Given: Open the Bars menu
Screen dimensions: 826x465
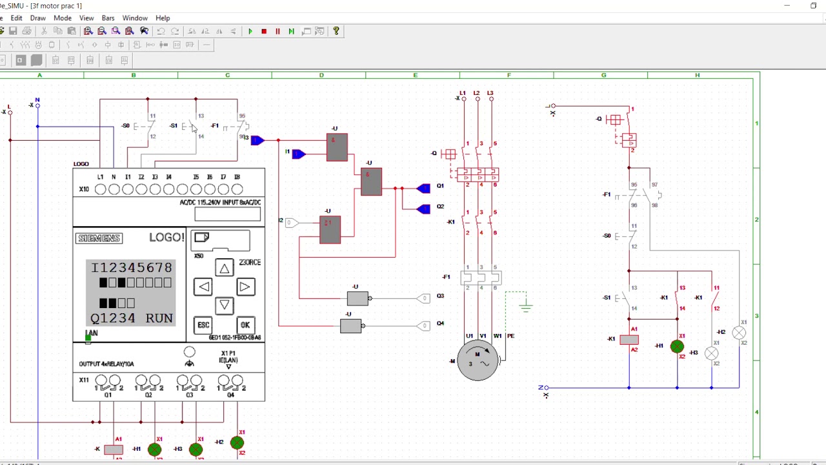Looking at the screenshot, I should click(x=108, y=18).
